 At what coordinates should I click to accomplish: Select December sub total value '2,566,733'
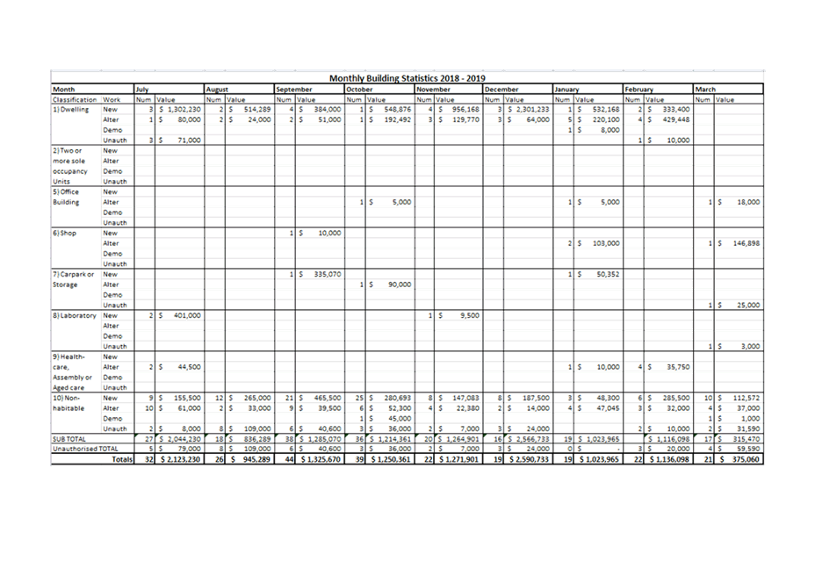click(532, 439)
